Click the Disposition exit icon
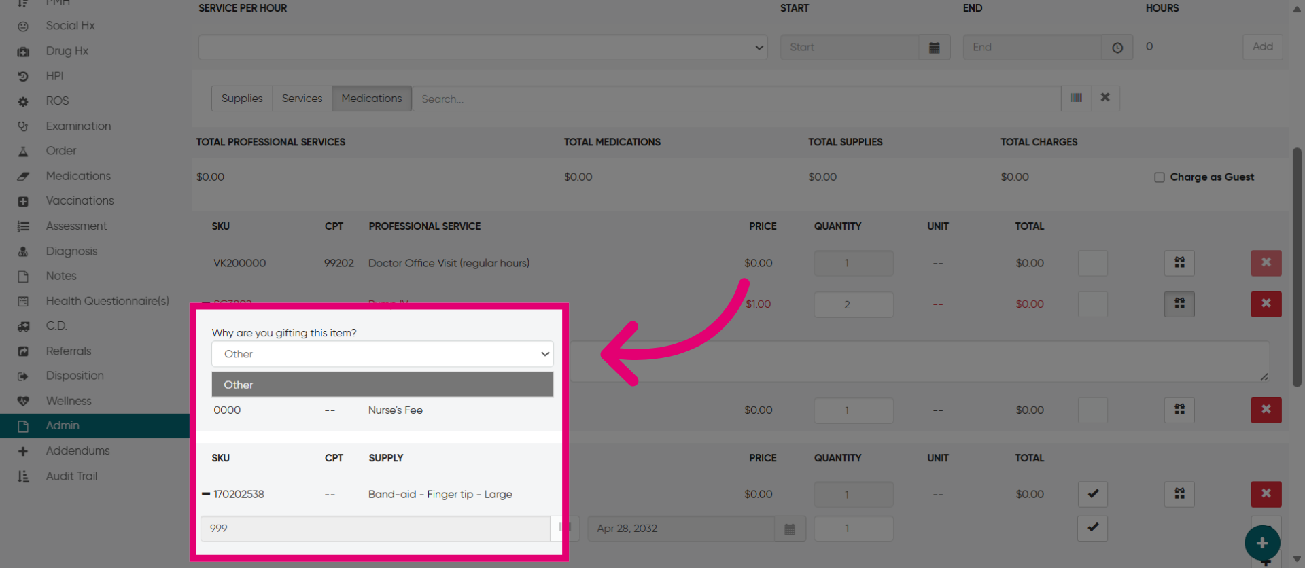Screen dimensions: 1305x568 click(23, 376)
